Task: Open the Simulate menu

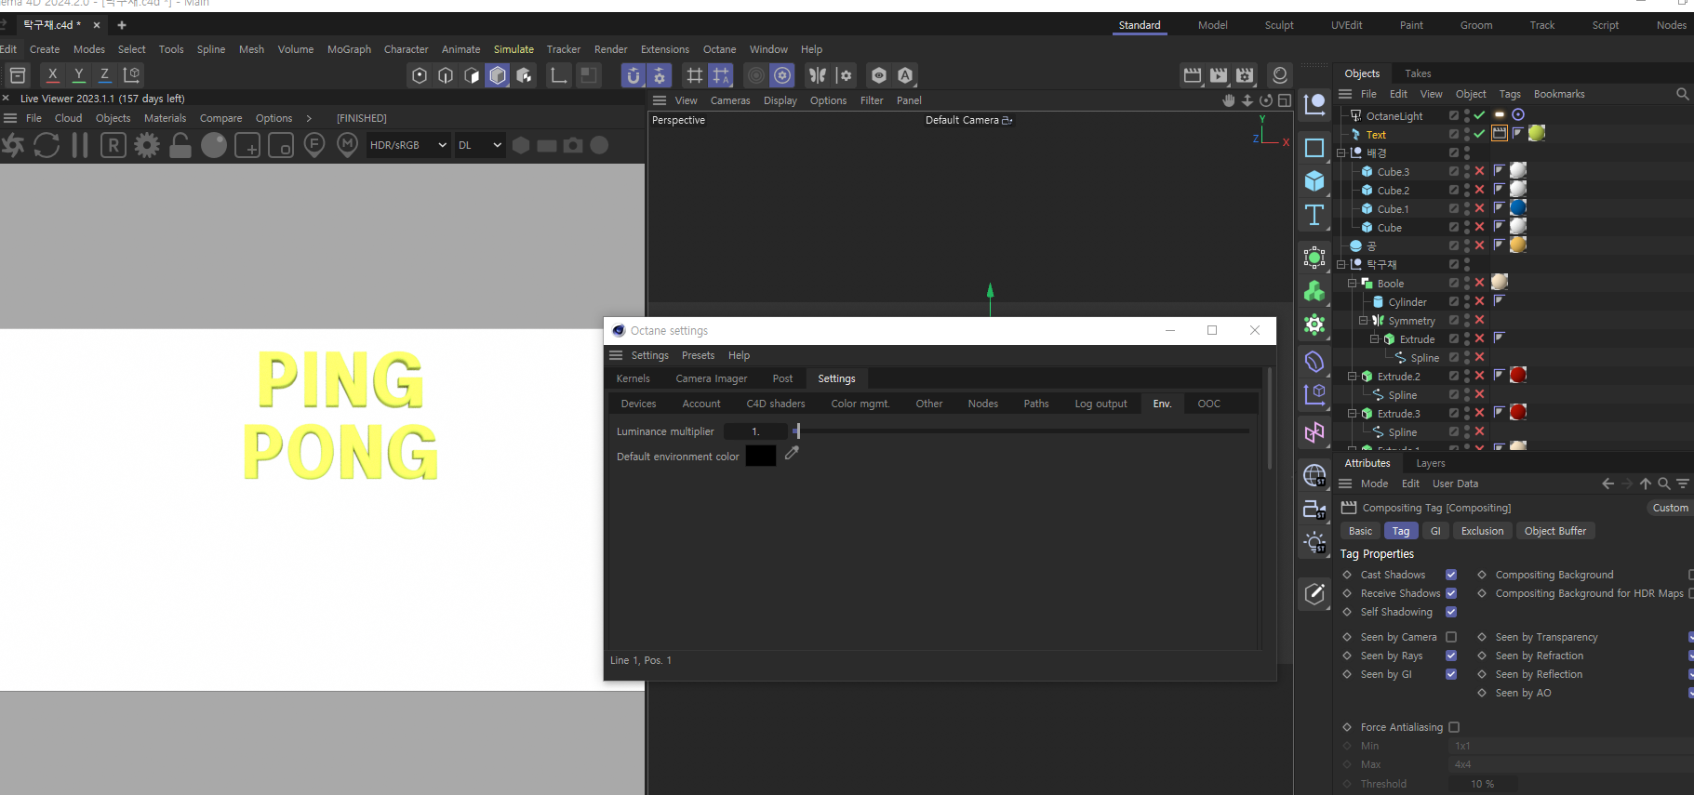Action: [514, 49]
